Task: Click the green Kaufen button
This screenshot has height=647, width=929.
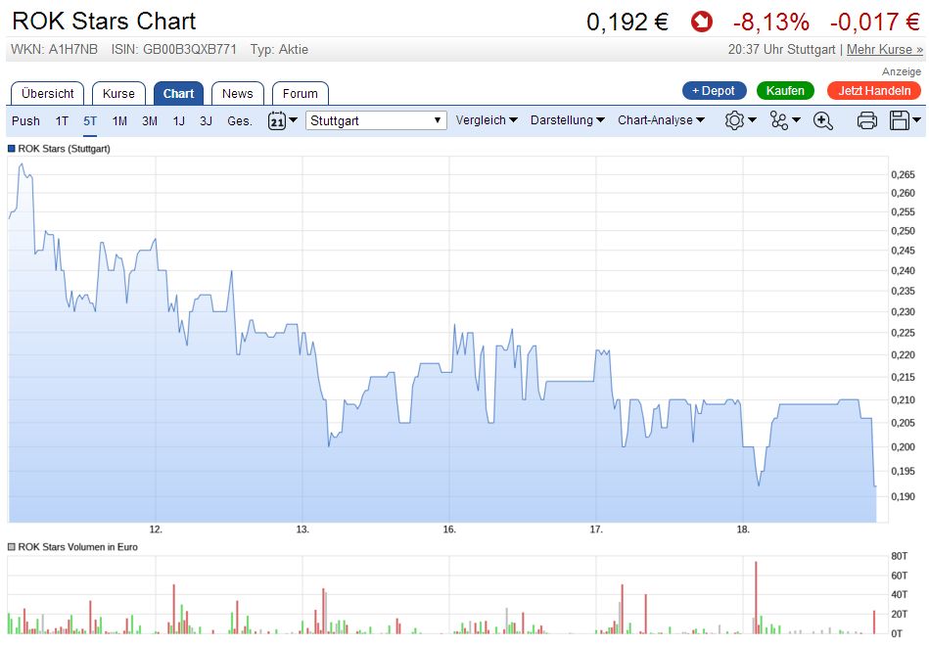Action: click(x=785, y=91)
